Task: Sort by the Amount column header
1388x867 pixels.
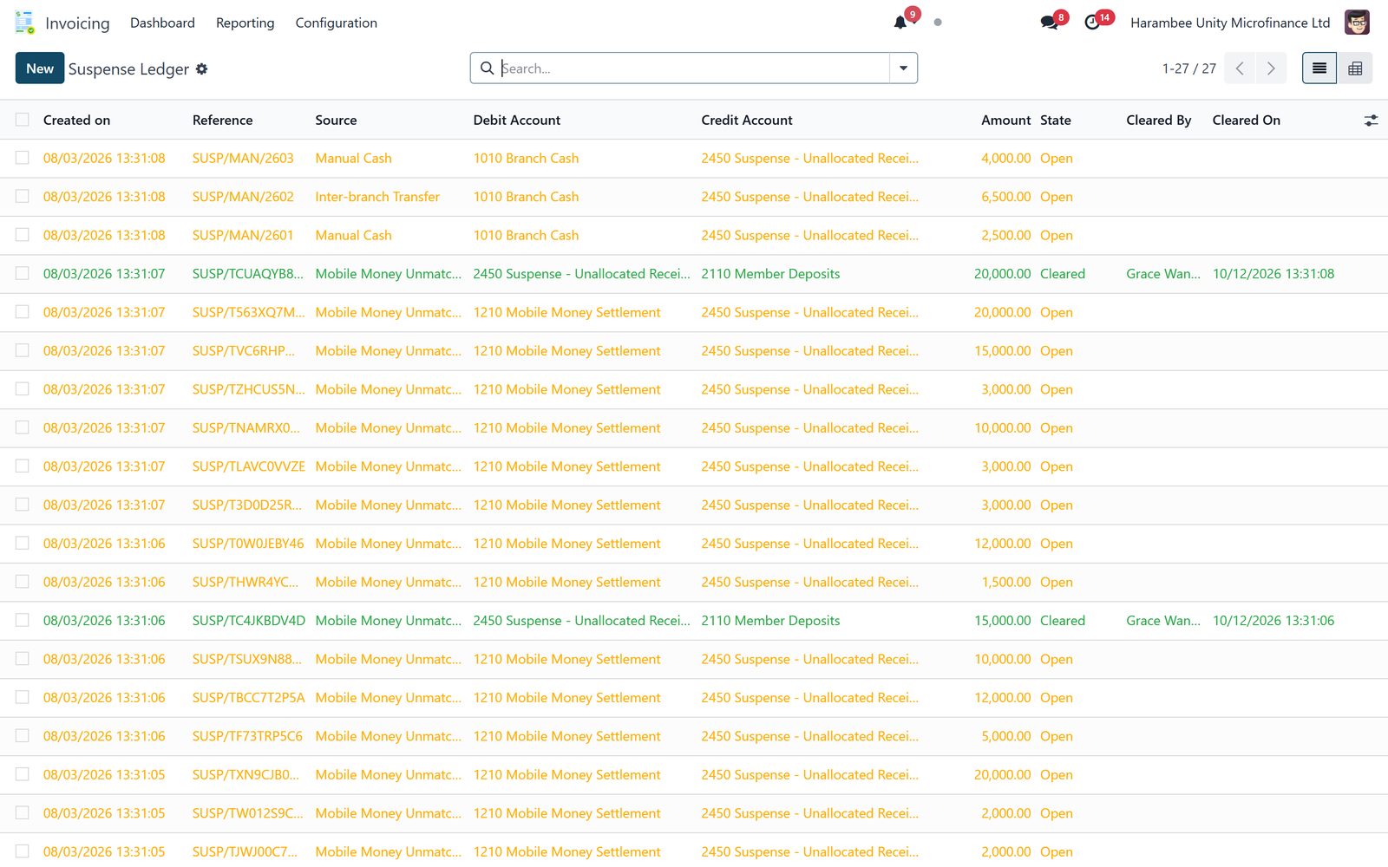Action: [1005, 120]
